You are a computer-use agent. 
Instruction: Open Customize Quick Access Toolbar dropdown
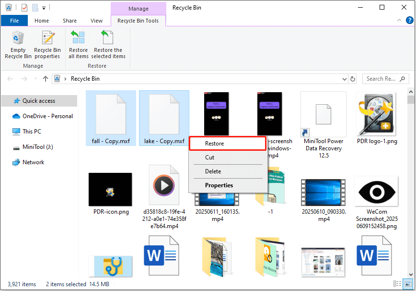tap(44, 8)
